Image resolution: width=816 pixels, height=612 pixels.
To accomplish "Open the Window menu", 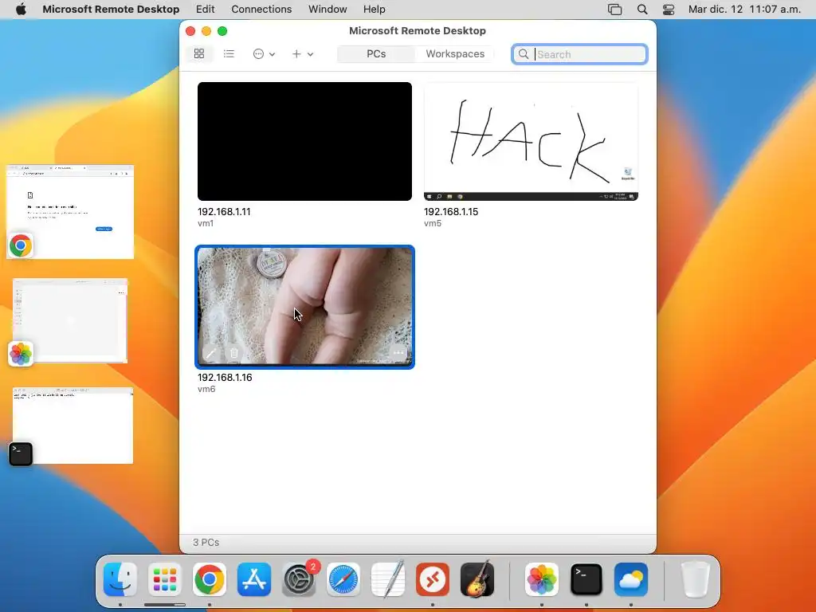I will point(328,10).
